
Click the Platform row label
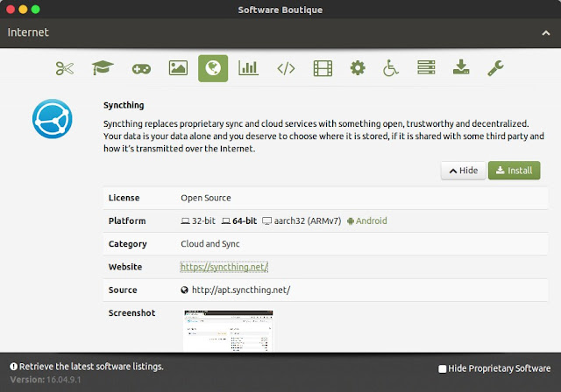click(x=127, y=221)
